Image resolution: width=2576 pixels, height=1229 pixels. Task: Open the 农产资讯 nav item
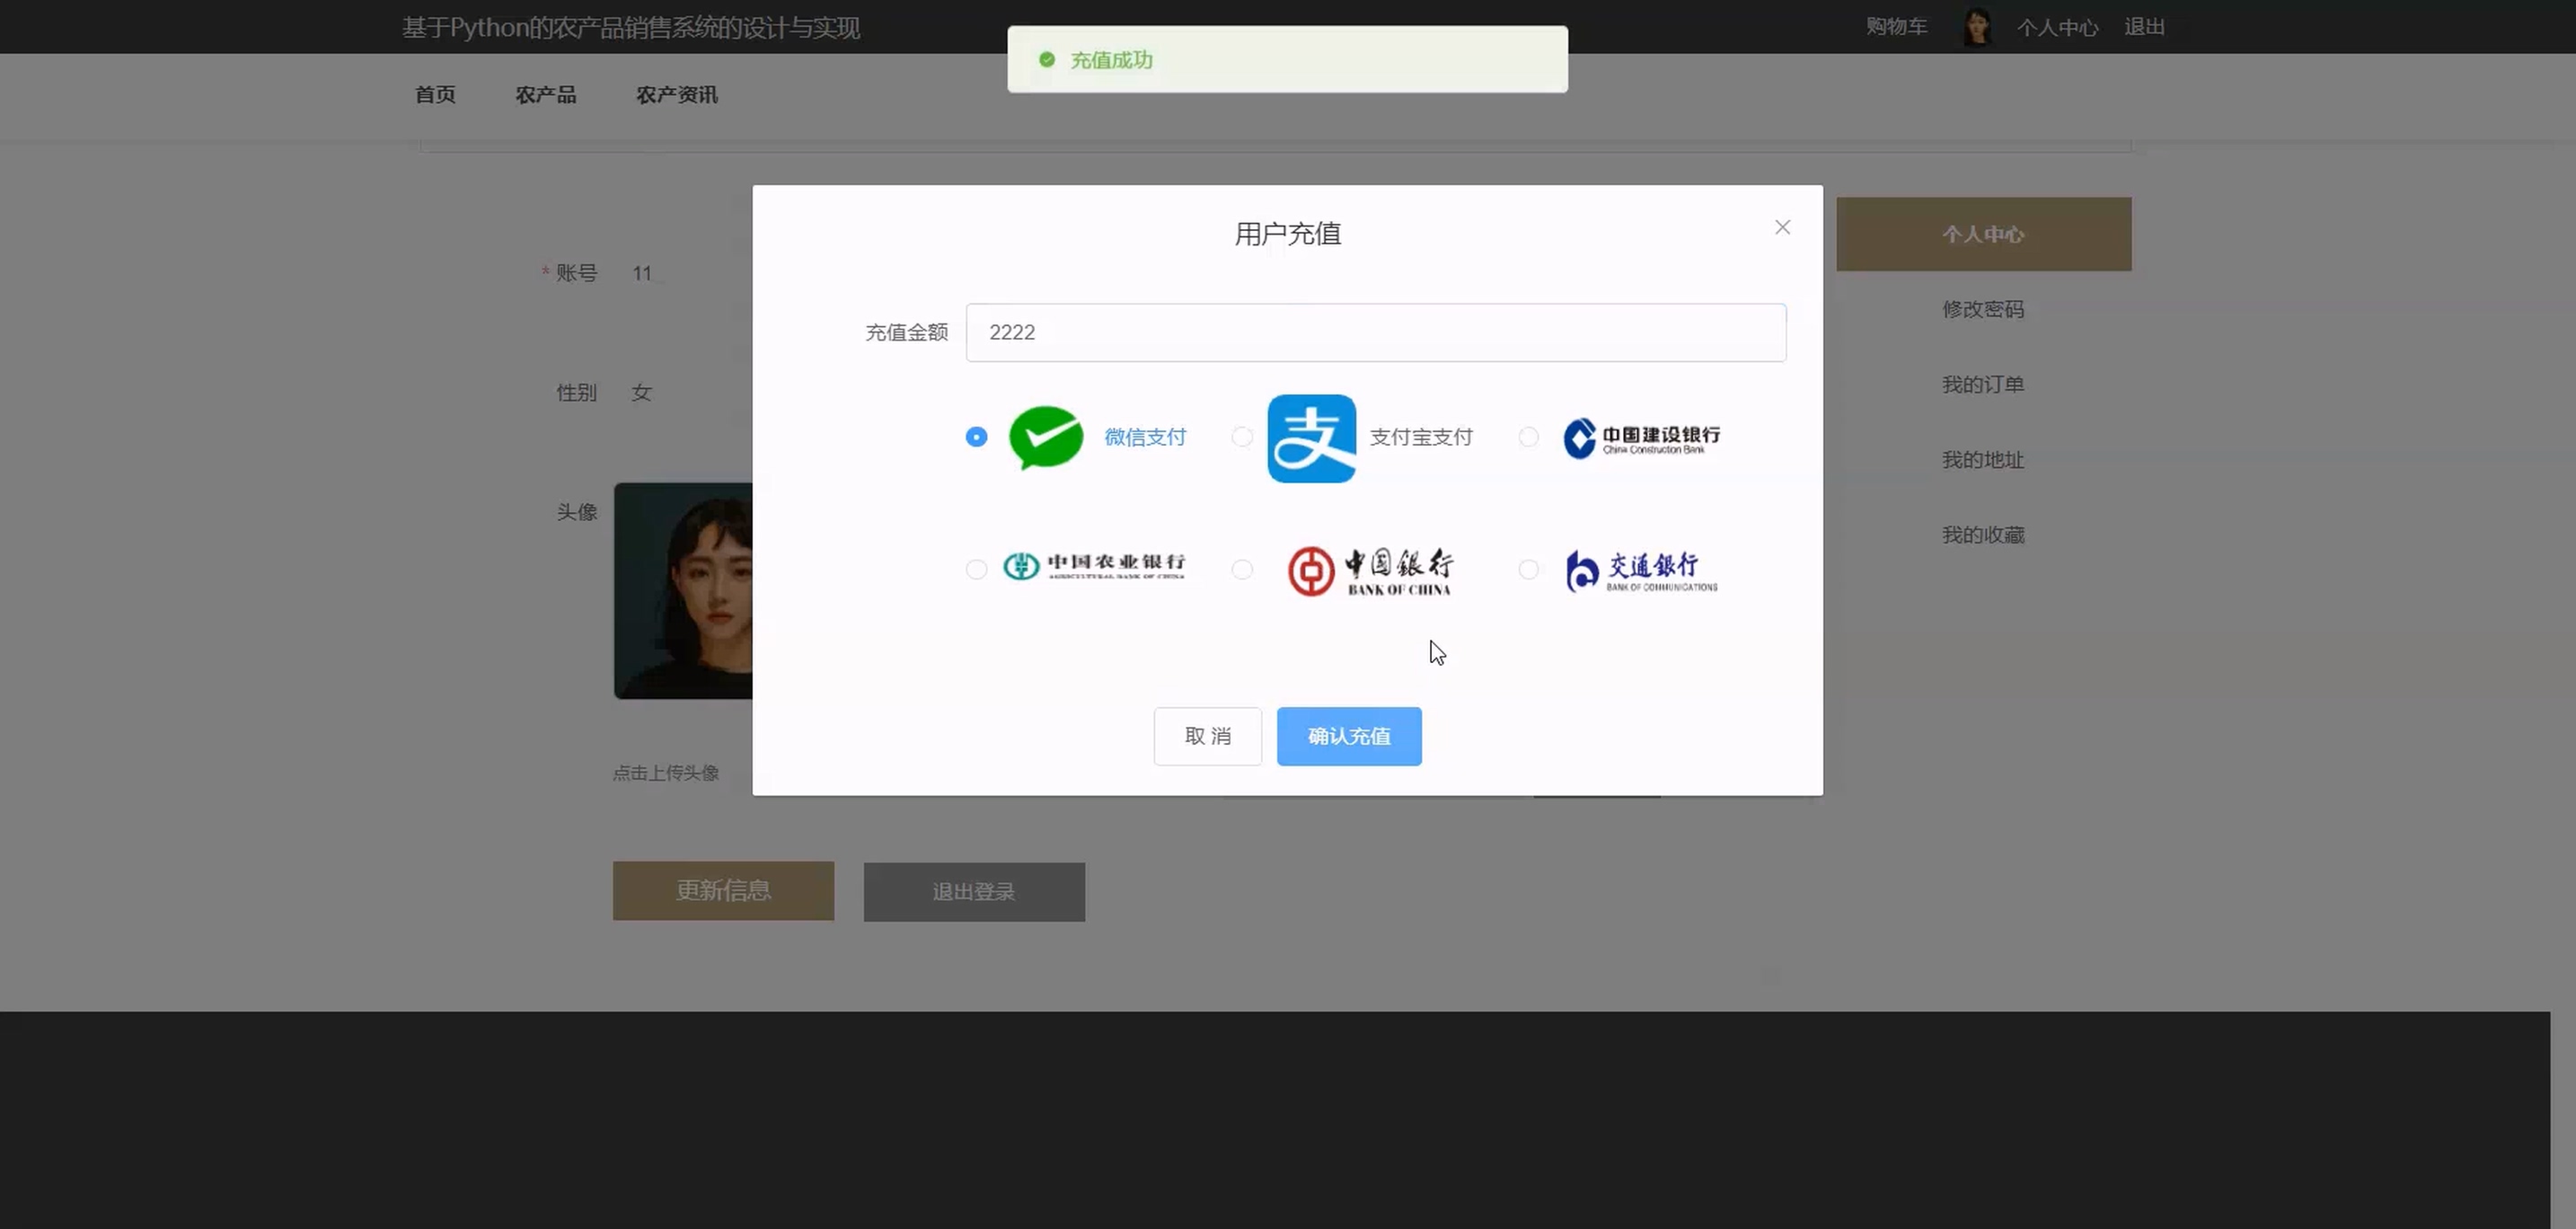[677, 95]
